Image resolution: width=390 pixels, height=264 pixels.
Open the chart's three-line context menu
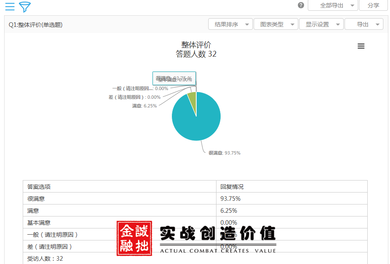click(361, 46)
